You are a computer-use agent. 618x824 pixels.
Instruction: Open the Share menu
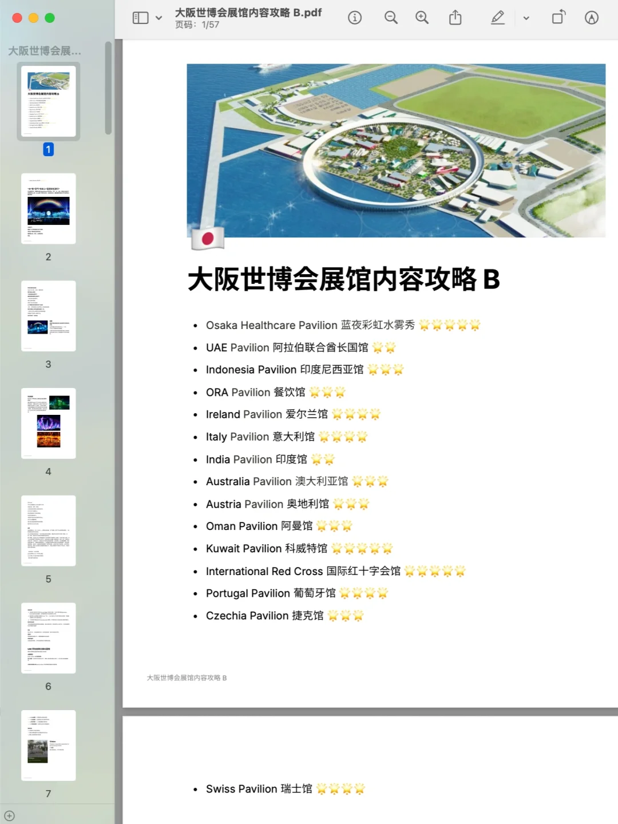click(455, 18)
